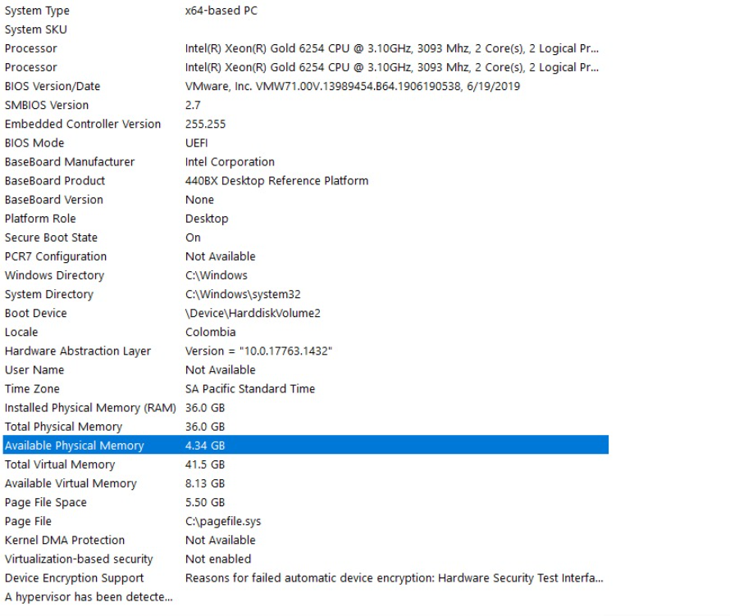Select the Page File Space row
The height and width of the screenshot is (616, 730).
(46, 503)
